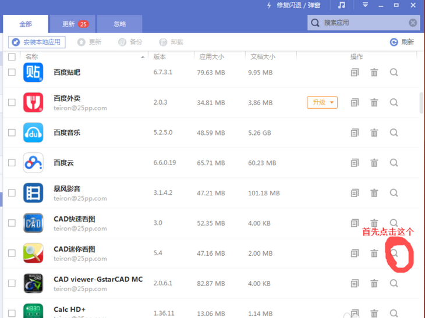The height and width of the screenshot is (318, 425).
Task: Select 百度音乐 with its checkbox
Action: point(12,133)
